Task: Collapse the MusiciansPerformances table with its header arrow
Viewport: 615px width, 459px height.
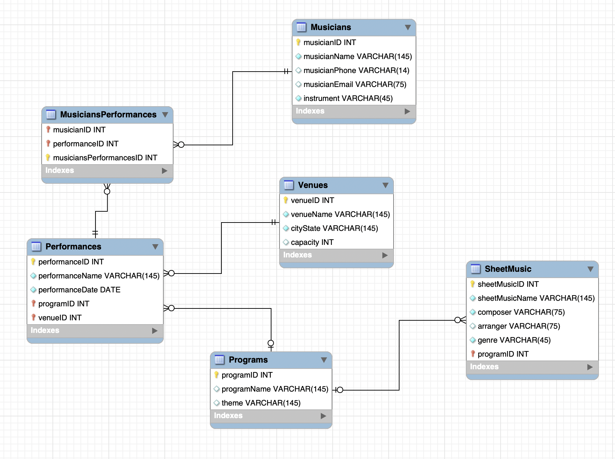Action: click(165, 115)
